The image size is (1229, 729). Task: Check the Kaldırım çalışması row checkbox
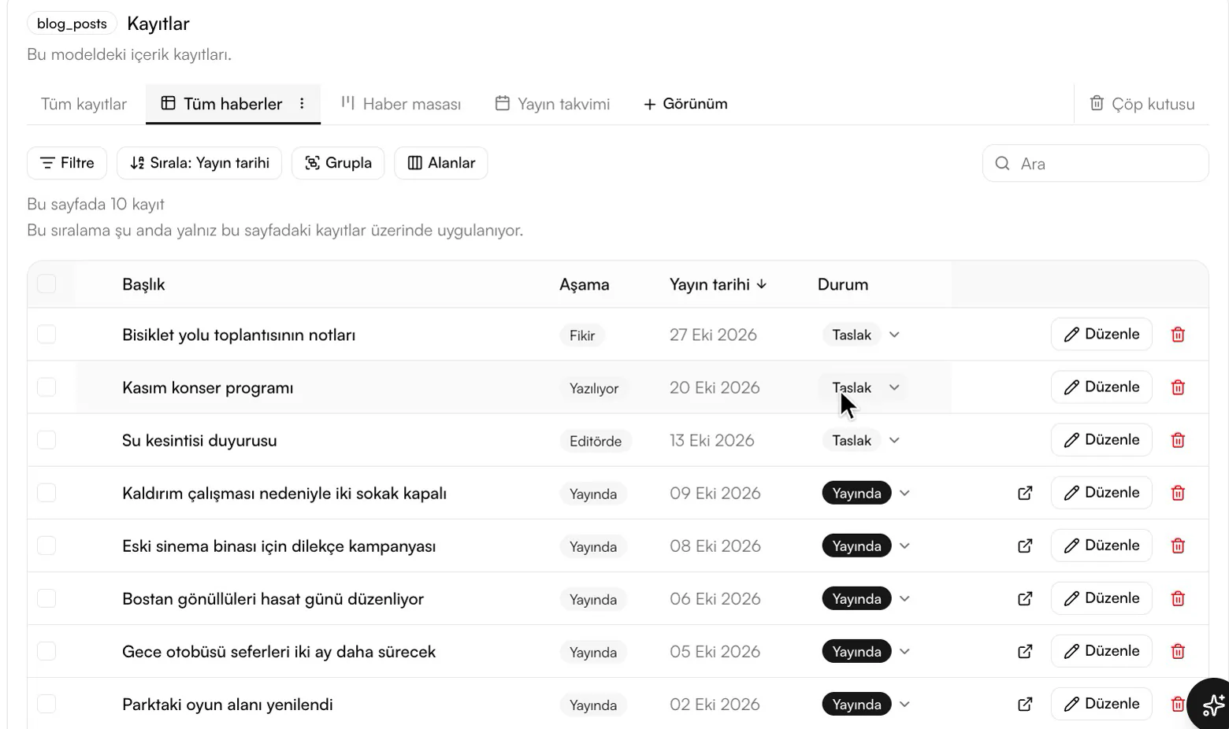click(x=46, y=493)
